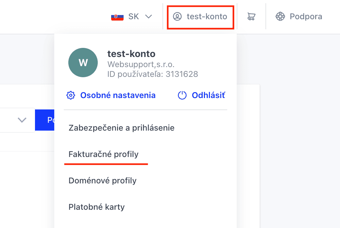Image resolution: width=340 pixels, height=228 pixels.
Task: Open the dropdown chevron left of blue button
Action: 22,120
